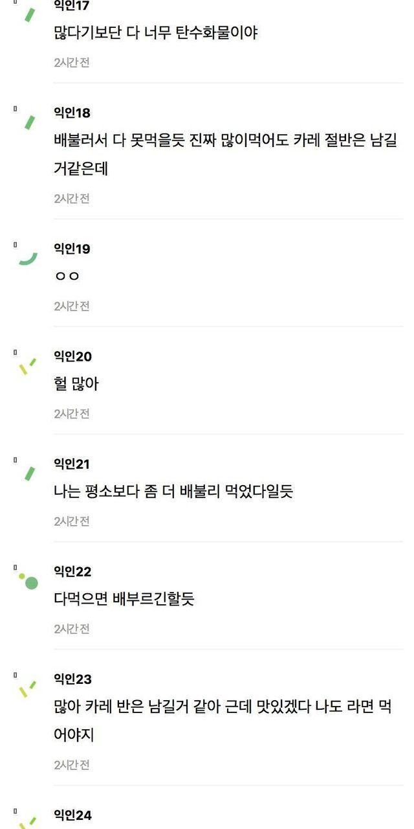Click the 익인18 username
414x829 pixels.
[72, 113]
